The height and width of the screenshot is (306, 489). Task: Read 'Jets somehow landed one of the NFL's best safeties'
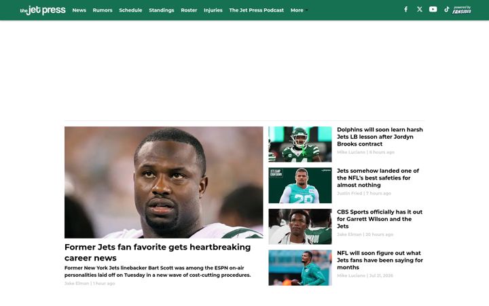click(x=378, y=178)
